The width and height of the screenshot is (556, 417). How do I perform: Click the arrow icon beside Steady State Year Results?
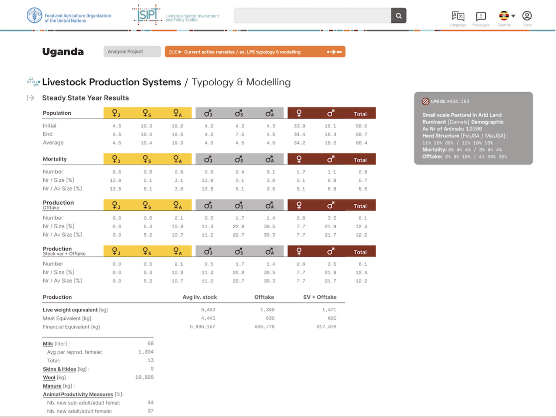click(31, 98)
